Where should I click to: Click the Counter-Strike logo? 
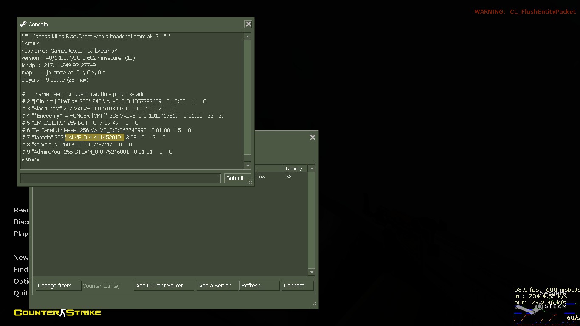tap(57, 312)
